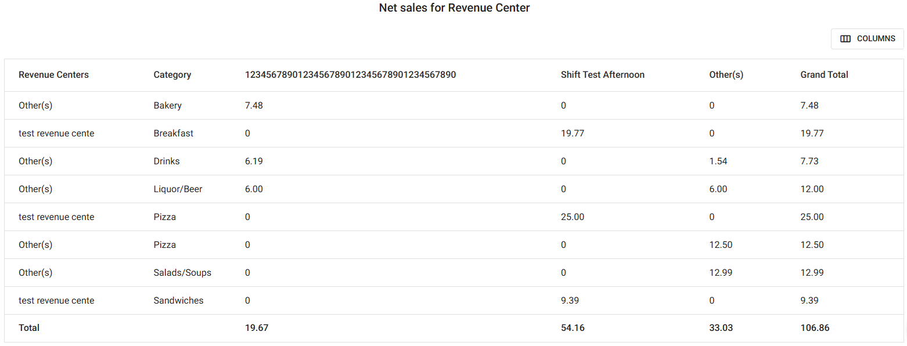907x346 pixels.
Task: Click the 1.54 value in Drinks row
Action: pos(718,161)
